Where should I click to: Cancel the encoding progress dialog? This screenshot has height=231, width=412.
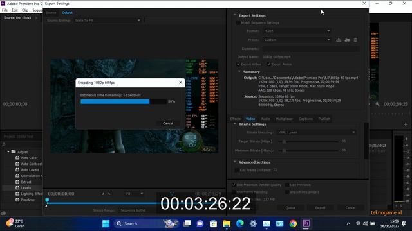click(168, 123)
